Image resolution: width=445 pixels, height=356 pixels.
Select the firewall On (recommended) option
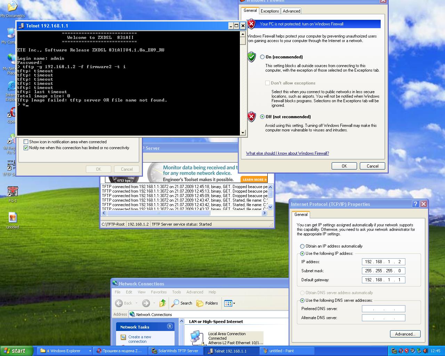click(x=262, y=57)
